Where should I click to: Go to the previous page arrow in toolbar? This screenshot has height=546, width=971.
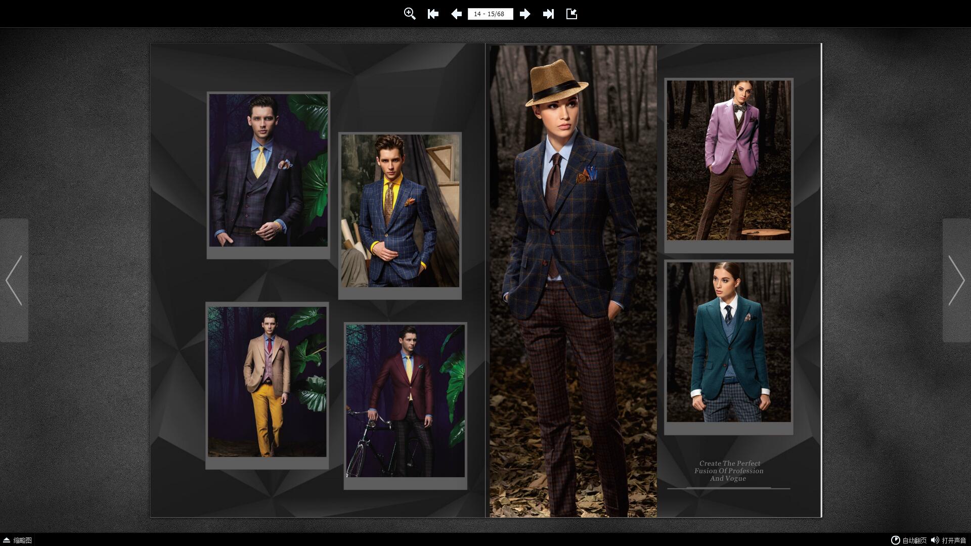pos(456,14)
